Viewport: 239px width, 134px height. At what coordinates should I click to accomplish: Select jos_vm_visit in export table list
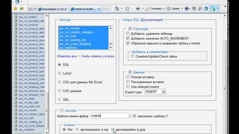68,36
